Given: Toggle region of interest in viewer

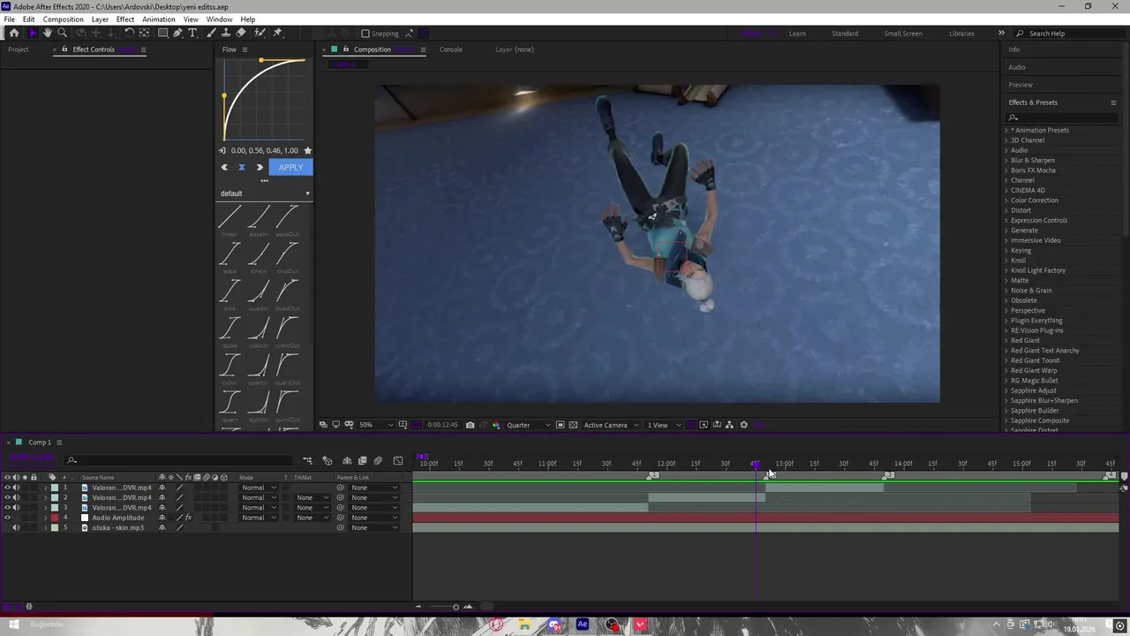Looking at the screenshot, I should [x=560, y=425].
